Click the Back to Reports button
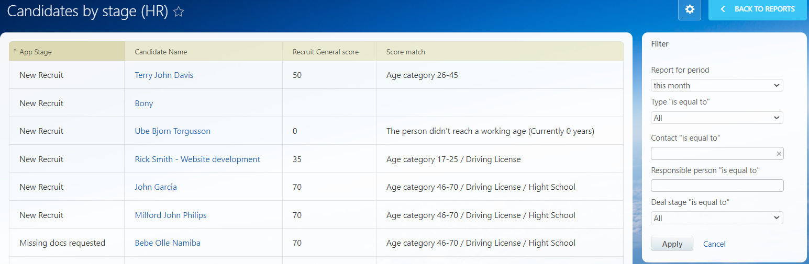Viewport: 809px width, 264px height. (757, 9)
